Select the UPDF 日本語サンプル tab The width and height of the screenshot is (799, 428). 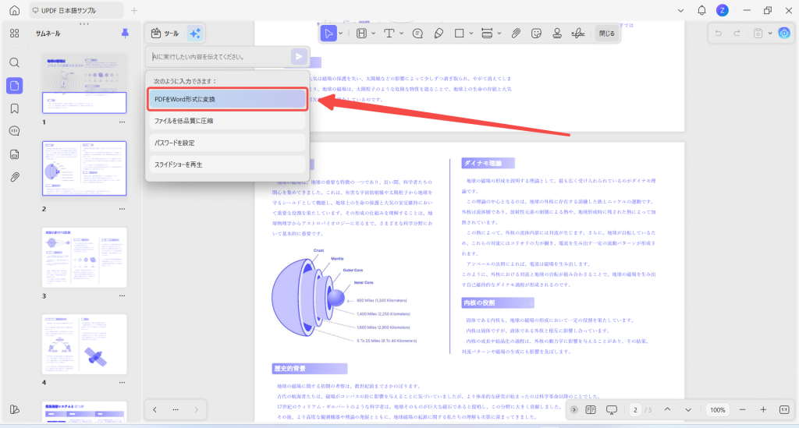coord(76,10)
